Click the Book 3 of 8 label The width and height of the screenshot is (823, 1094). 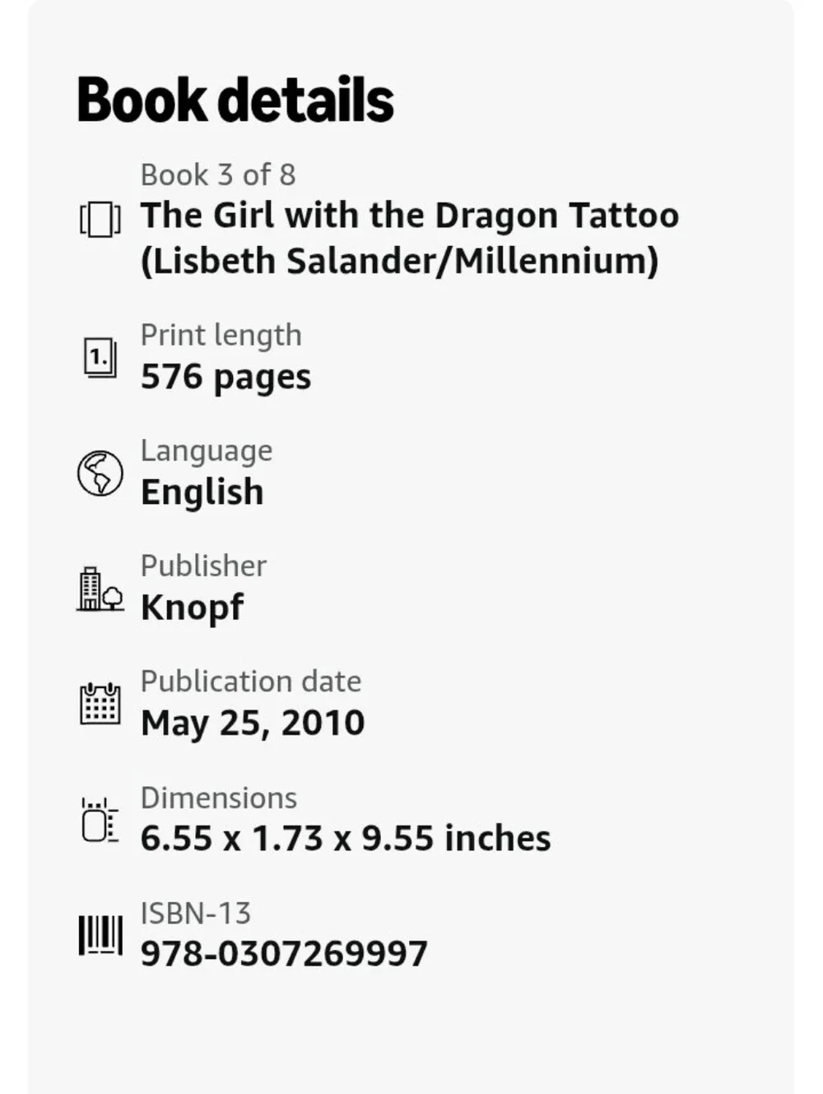coord(218,175)
